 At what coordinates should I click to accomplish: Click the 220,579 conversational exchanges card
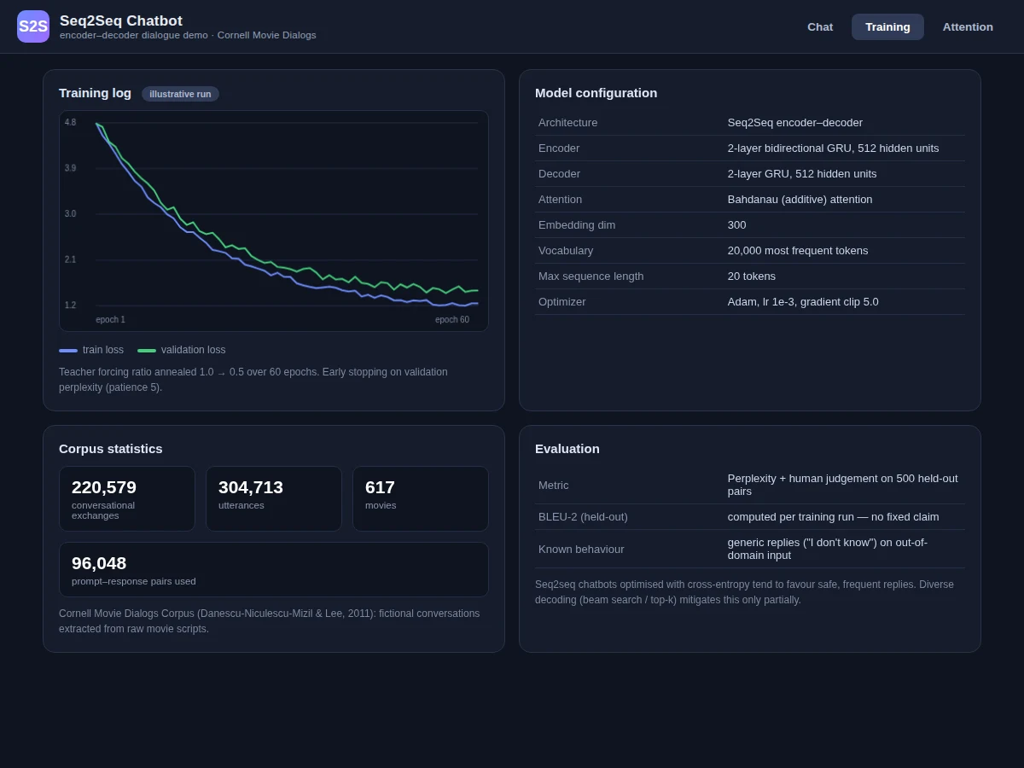(127, 498)
